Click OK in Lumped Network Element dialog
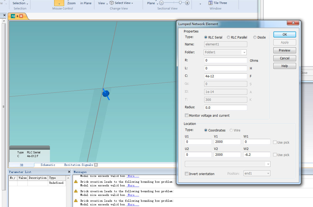Viewport: 313px width, 207px height. click(284, 35)
